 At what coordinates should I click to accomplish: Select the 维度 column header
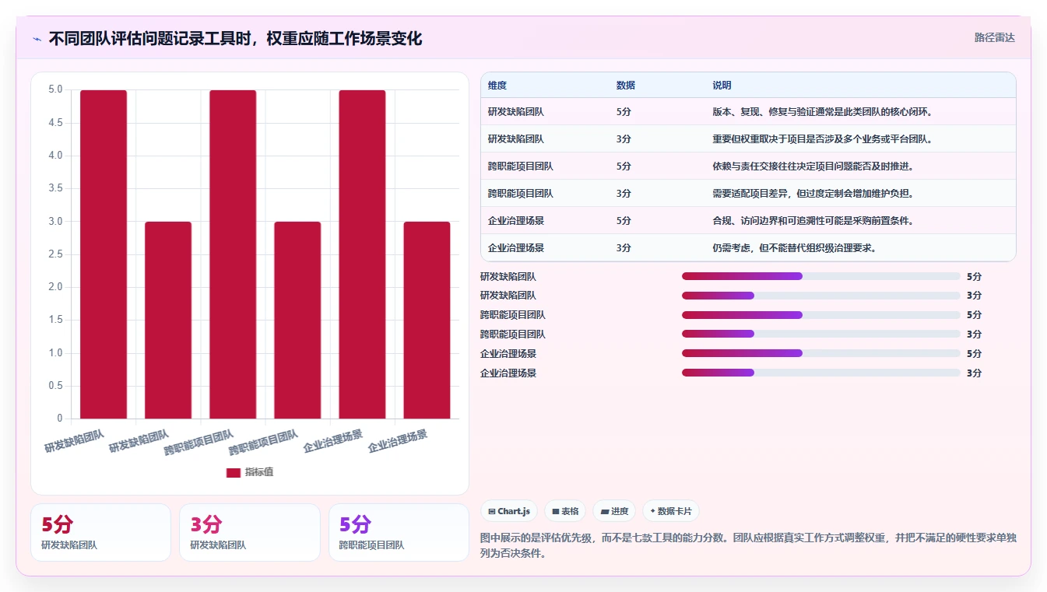497,86
